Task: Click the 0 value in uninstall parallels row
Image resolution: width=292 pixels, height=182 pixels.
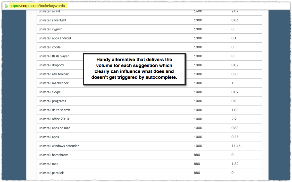Action: 232,173
